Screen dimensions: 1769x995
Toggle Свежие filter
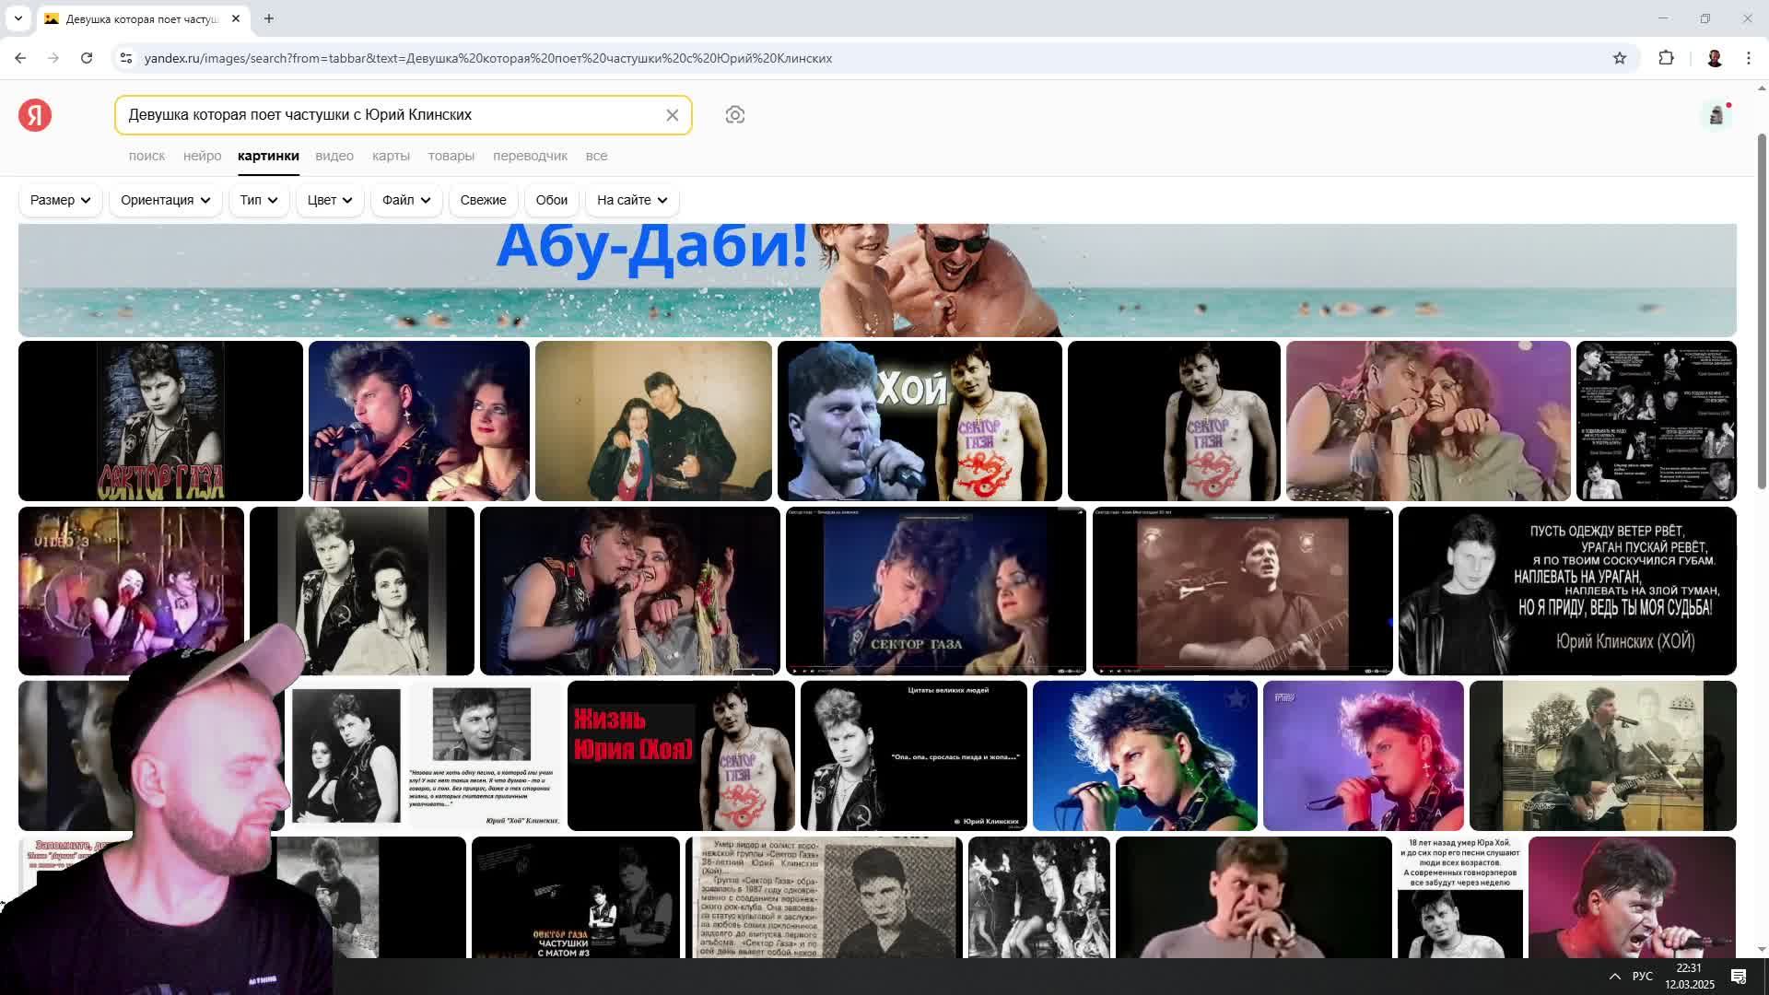pyautogui.click(x=483, y=200)
